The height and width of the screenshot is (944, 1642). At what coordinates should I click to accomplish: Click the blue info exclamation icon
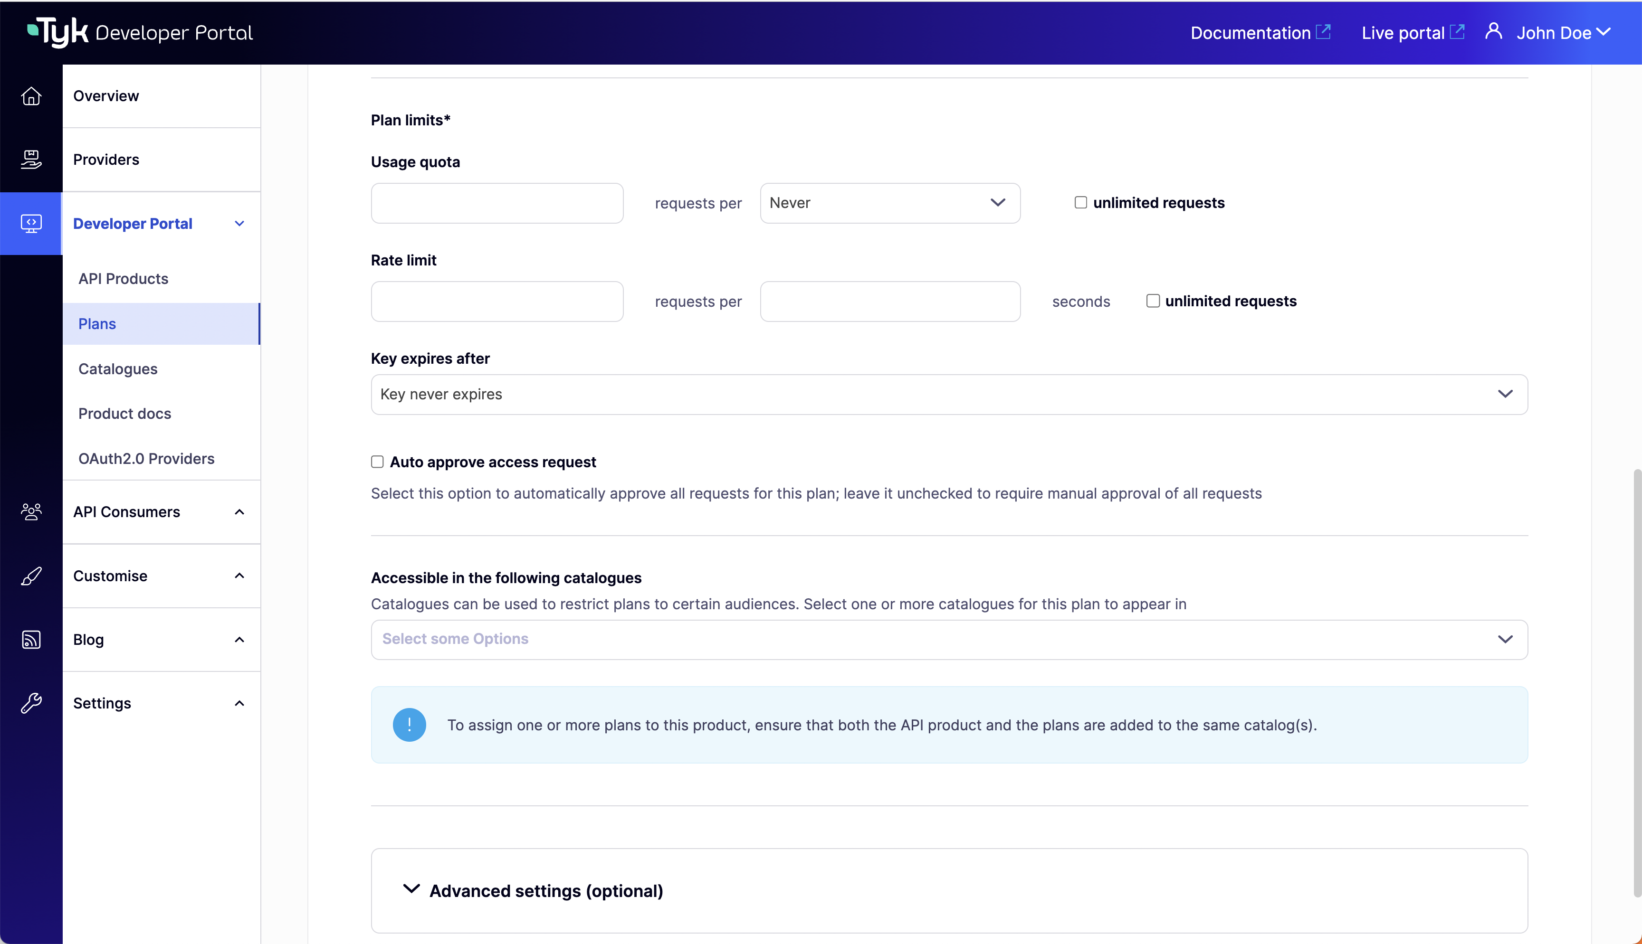[x=409, y=725]
